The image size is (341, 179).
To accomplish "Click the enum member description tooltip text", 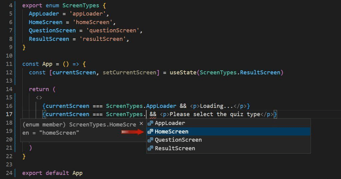I will click(x=79, y=128).
